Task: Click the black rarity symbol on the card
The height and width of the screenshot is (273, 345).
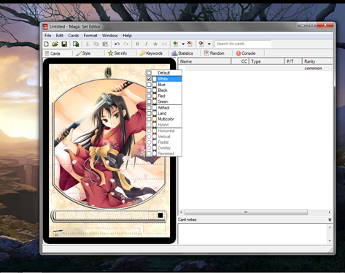Action: [160, 215]
